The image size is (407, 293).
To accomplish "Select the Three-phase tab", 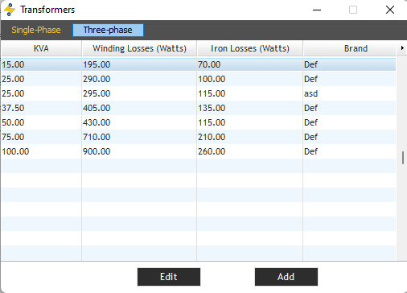I will click(x=108, y=30).
